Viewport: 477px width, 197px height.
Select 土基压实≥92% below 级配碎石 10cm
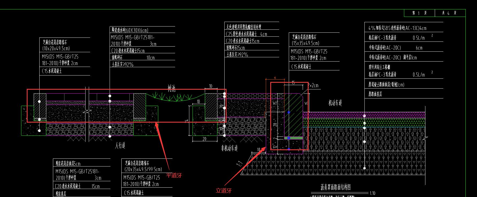[x=122, y=64]
